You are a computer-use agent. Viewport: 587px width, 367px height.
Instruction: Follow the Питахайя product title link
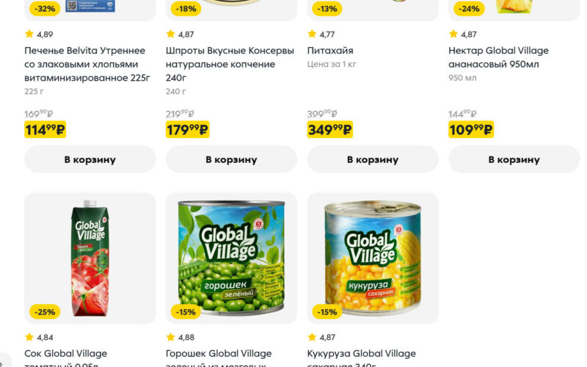pos(330,51)
